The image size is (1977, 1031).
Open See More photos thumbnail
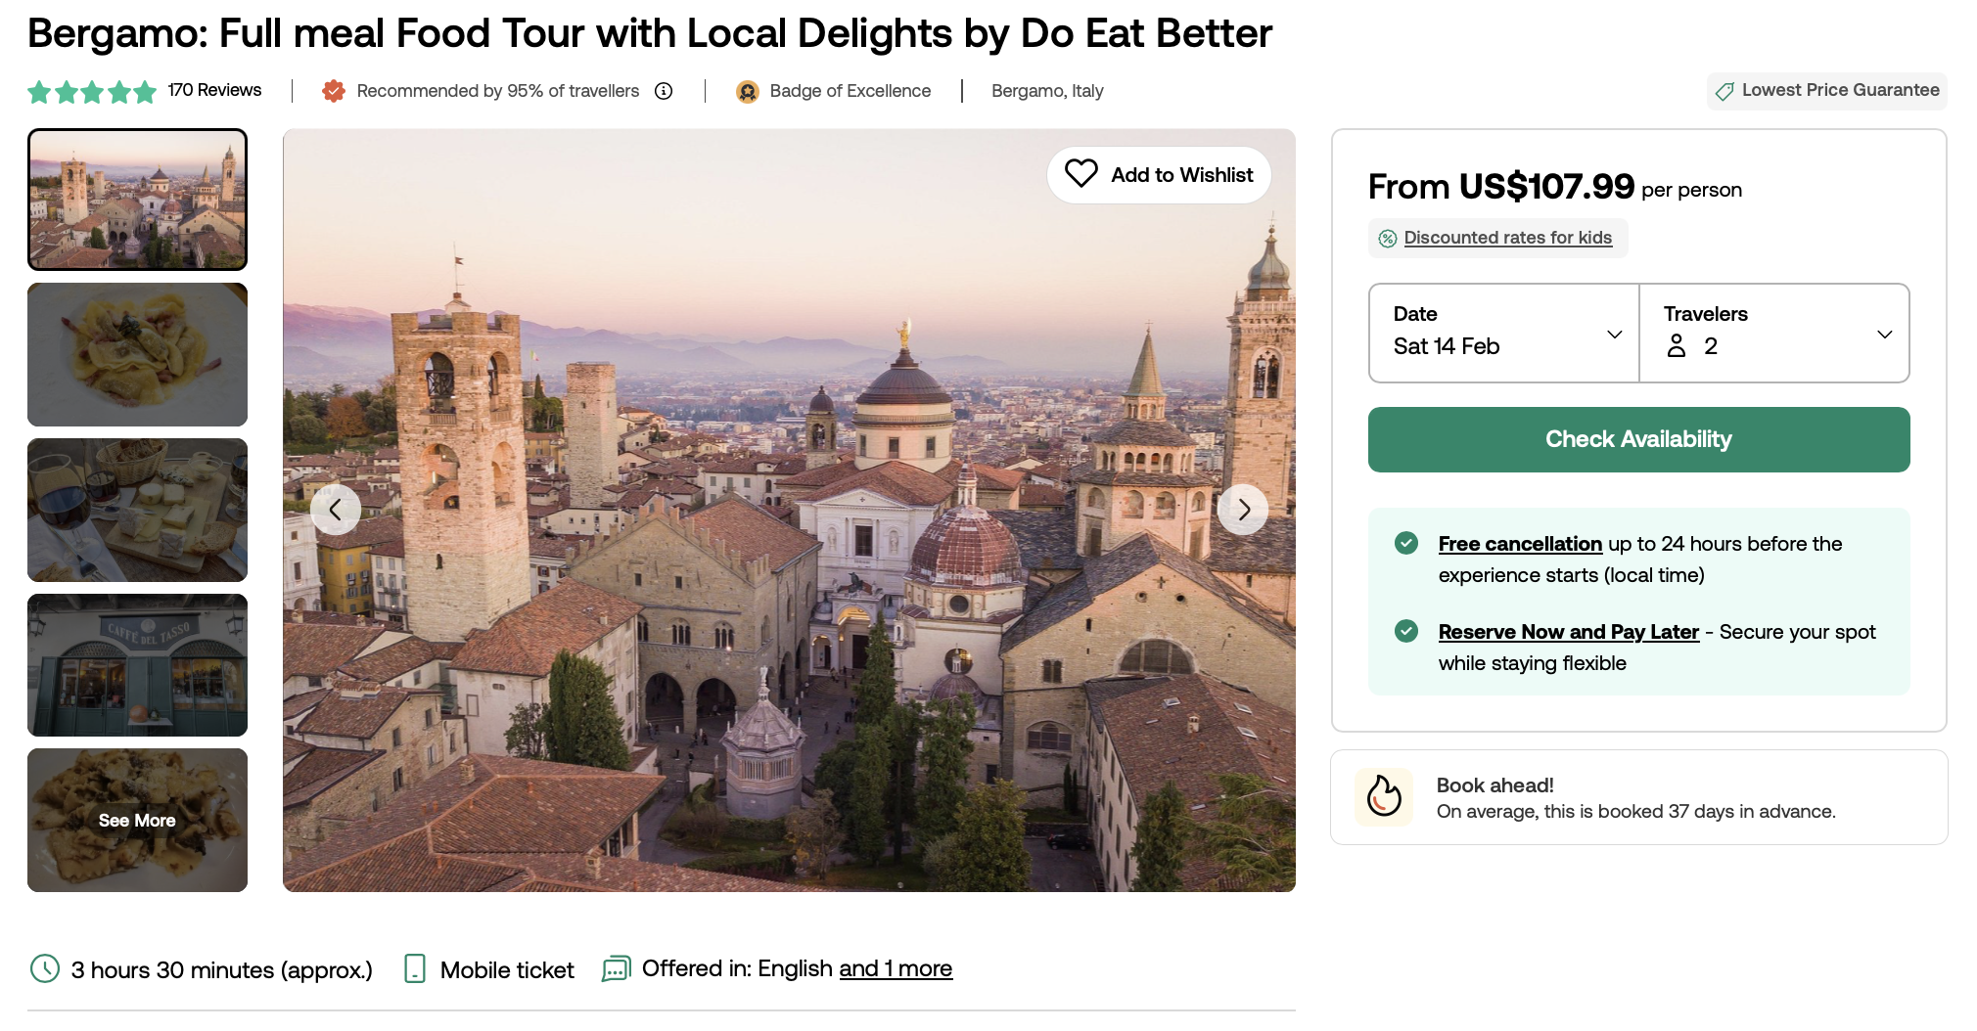click(137, 820)
